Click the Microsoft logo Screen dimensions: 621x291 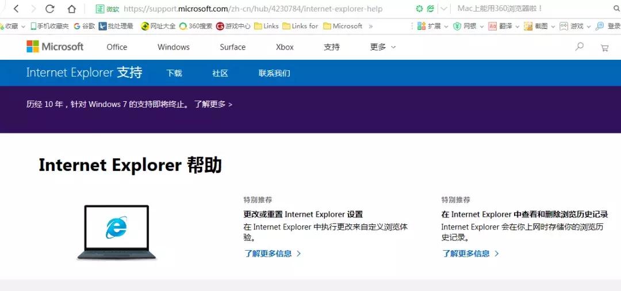[55, 47]
